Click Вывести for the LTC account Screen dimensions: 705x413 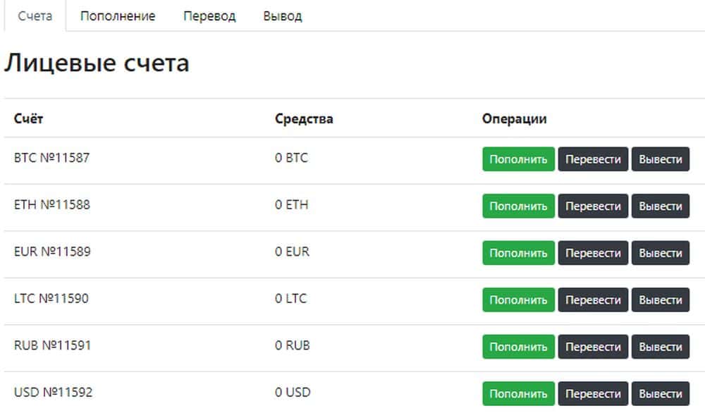pos(660,300)
